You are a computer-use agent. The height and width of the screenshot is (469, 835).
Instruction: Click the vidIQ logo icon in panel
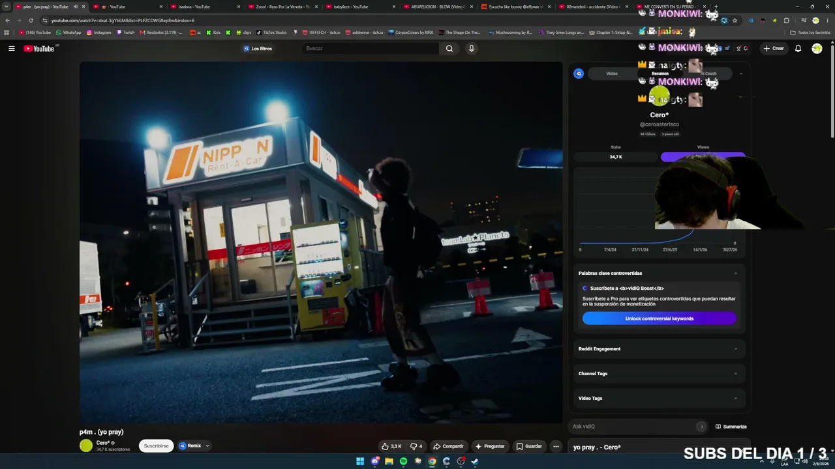(x=579, y=74)
